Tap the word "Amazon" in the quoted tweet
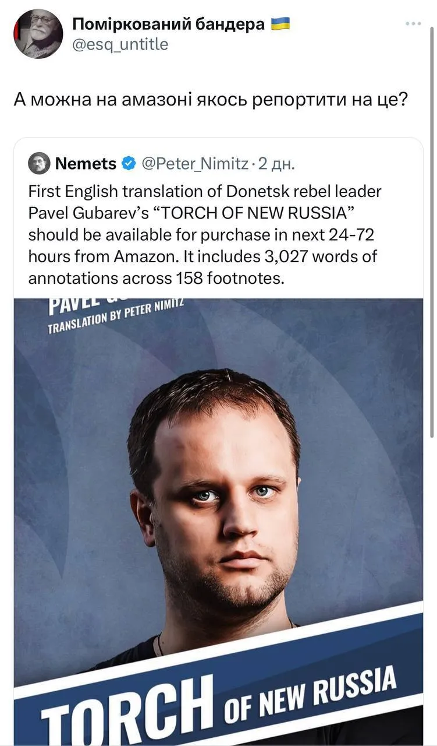This screenshot has width=437, height=746. (144, 256)
